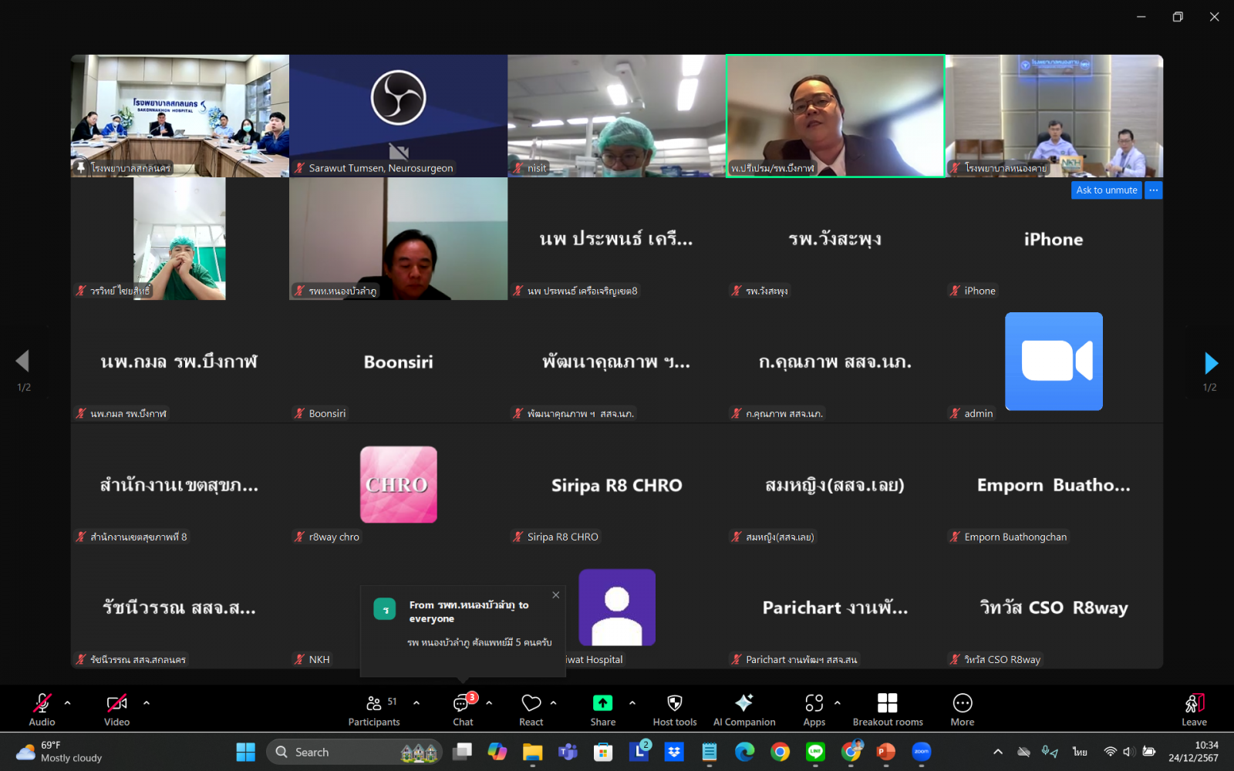1234x771 pixels.
Task: Open the Chat panel
Action: pos(463,709)
